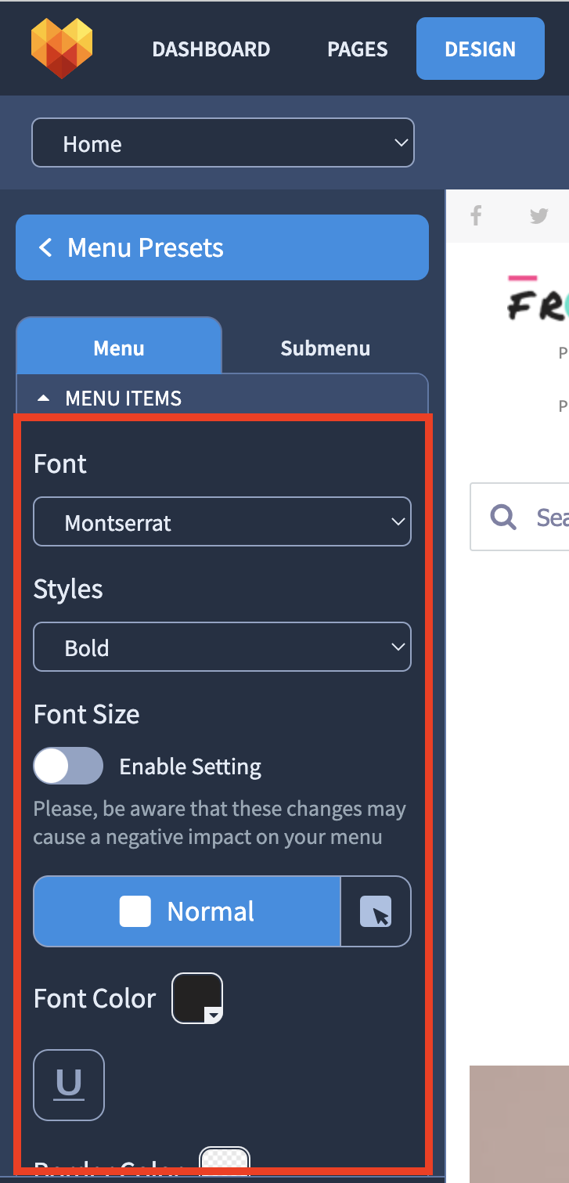Click the DESIGN button
The height and width of the screenshot is (1183, 569).
tap(481, 49)
